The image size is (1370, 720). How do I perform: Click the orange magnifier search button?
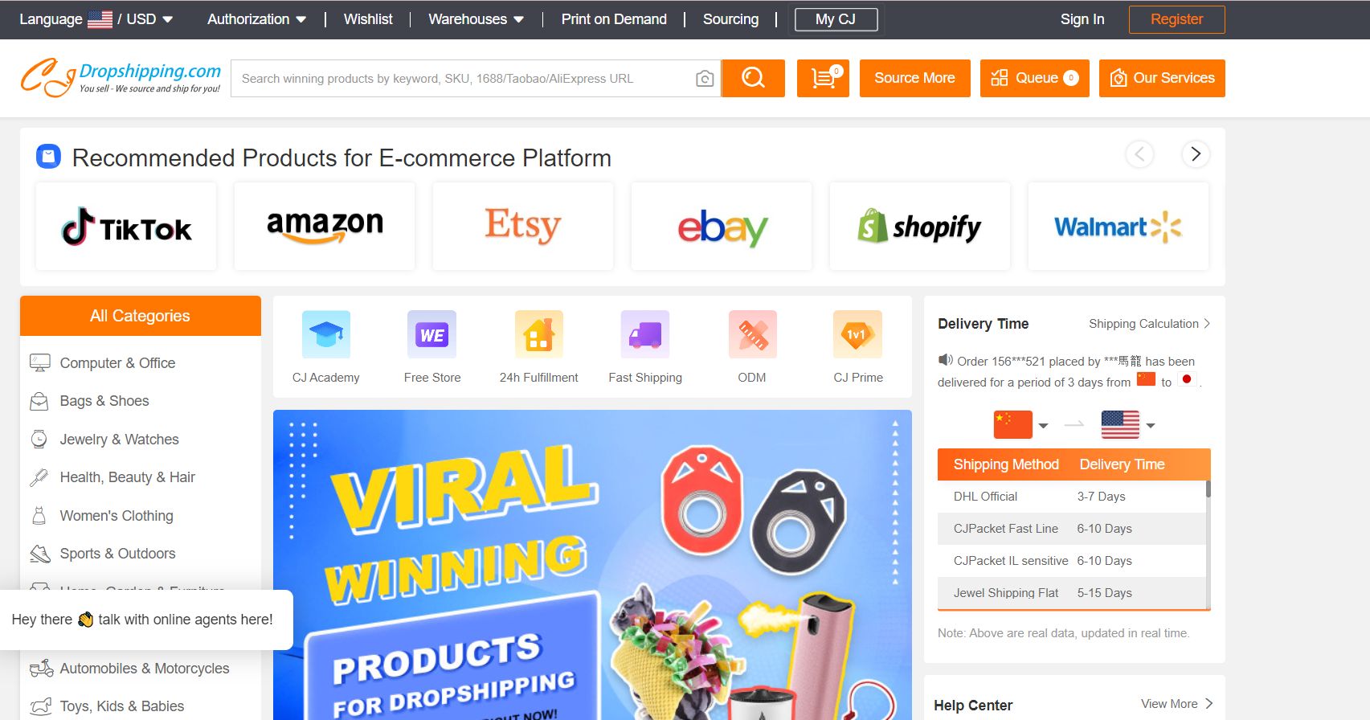753,78
